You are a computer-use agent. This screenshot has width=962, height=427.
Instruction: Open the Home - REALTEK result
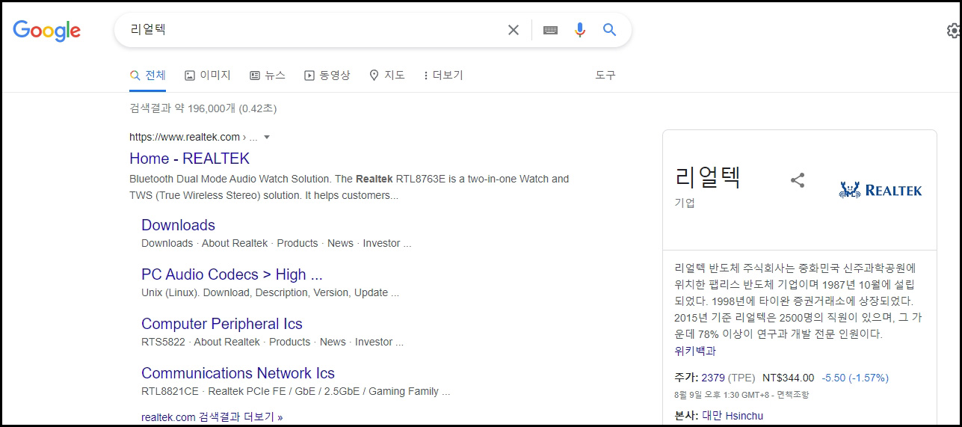(x=189, y=159)
